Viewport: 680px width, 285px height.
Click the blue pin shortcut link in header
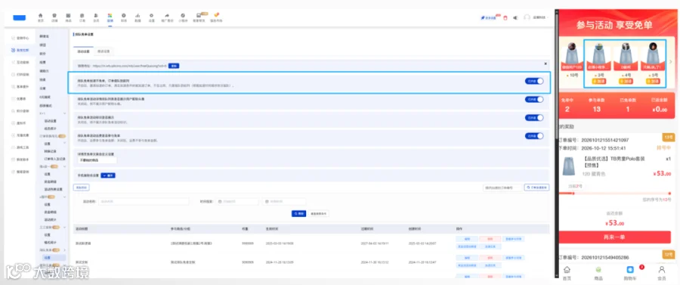point(488,18)
